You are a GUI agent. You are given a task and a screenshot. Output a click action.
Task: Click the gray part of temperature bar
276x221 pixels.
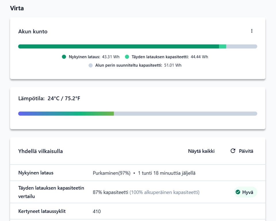coord(185,114)
